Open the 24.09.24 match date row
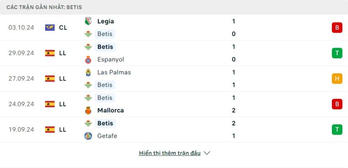348x168 pixels. (x=174, y=104)
